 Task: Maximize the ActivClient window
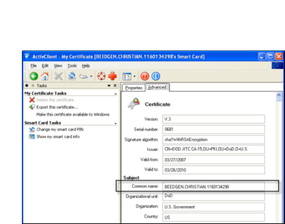click(270, 57)
